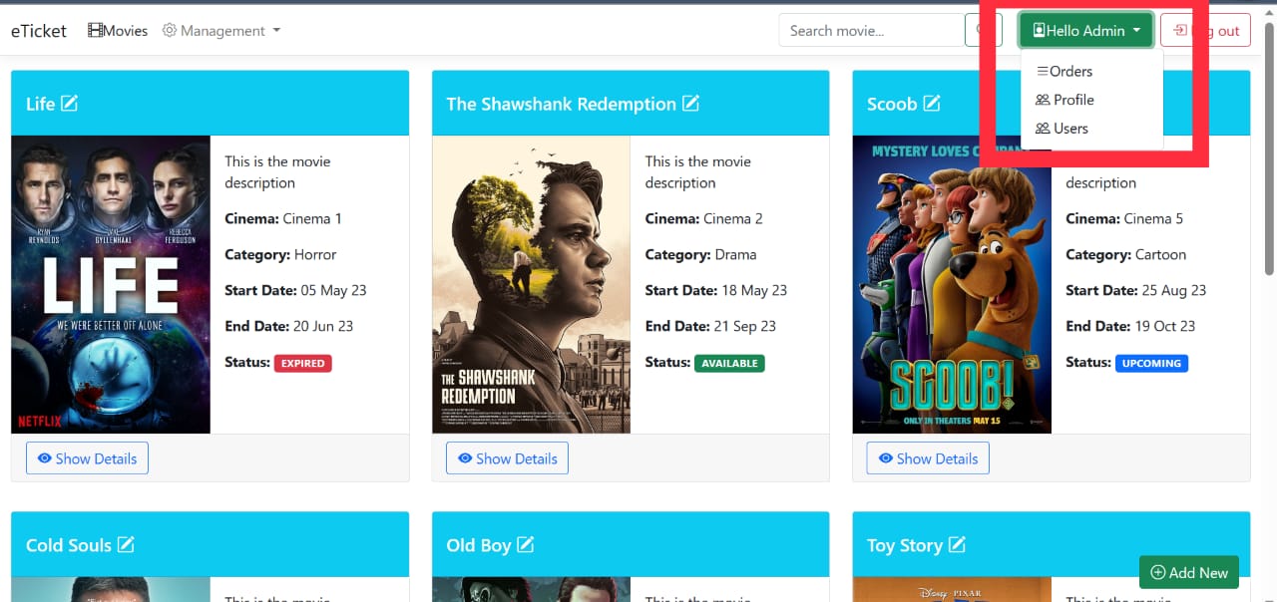Open the edit icon on The Shawshank Redemption
1277x602 pixels.
point(690,103)
